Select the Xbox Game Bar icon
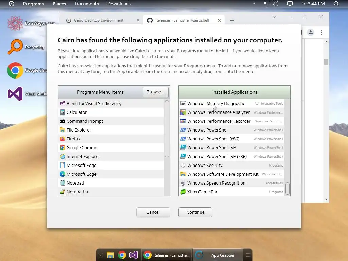The height and width of the screenshot is (261, 348). [183, 192]
